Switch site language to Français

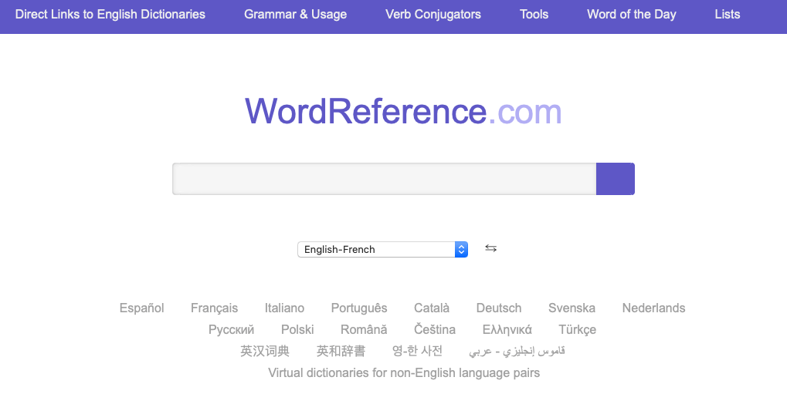click(214, 308)
